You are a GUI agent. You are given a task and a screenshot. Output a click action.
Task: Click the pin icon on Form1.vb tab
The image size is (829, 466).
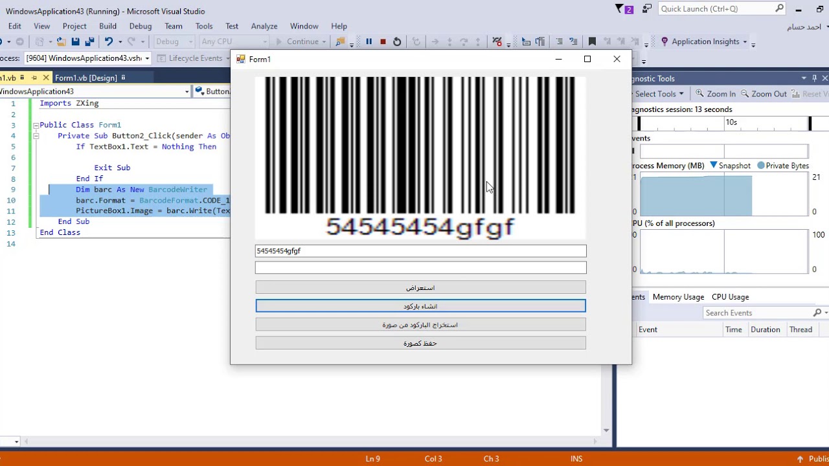[x=34, y=78]
